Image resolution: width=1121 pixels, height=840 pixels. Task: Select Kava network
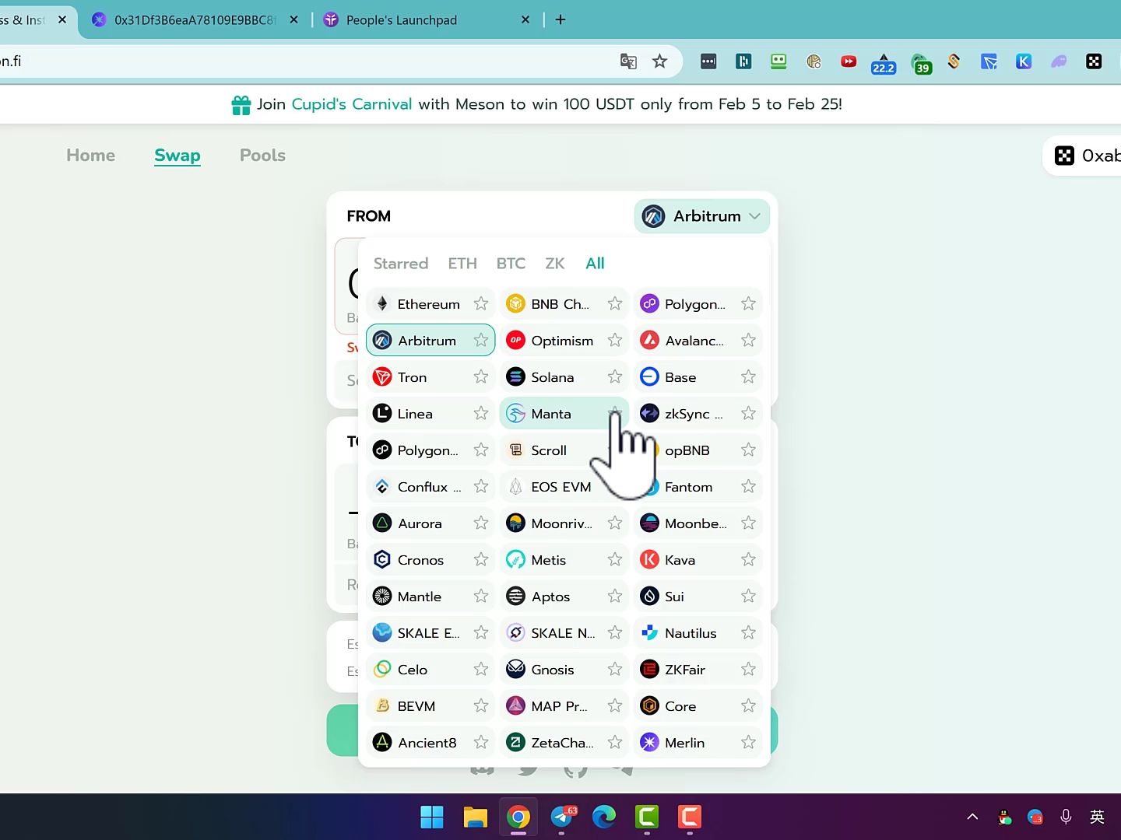click(698, 560)
